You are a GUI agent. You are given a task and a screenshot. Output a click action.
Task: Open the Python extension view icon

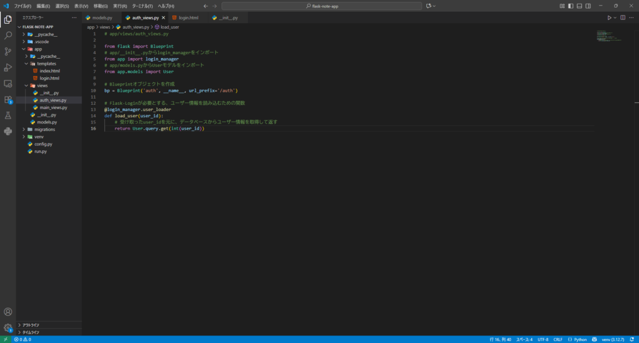tap(8, 131)
